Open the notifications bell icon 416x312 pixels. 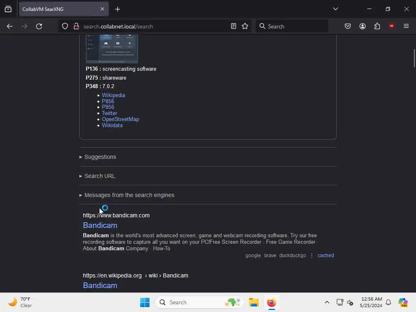[388, 302]
